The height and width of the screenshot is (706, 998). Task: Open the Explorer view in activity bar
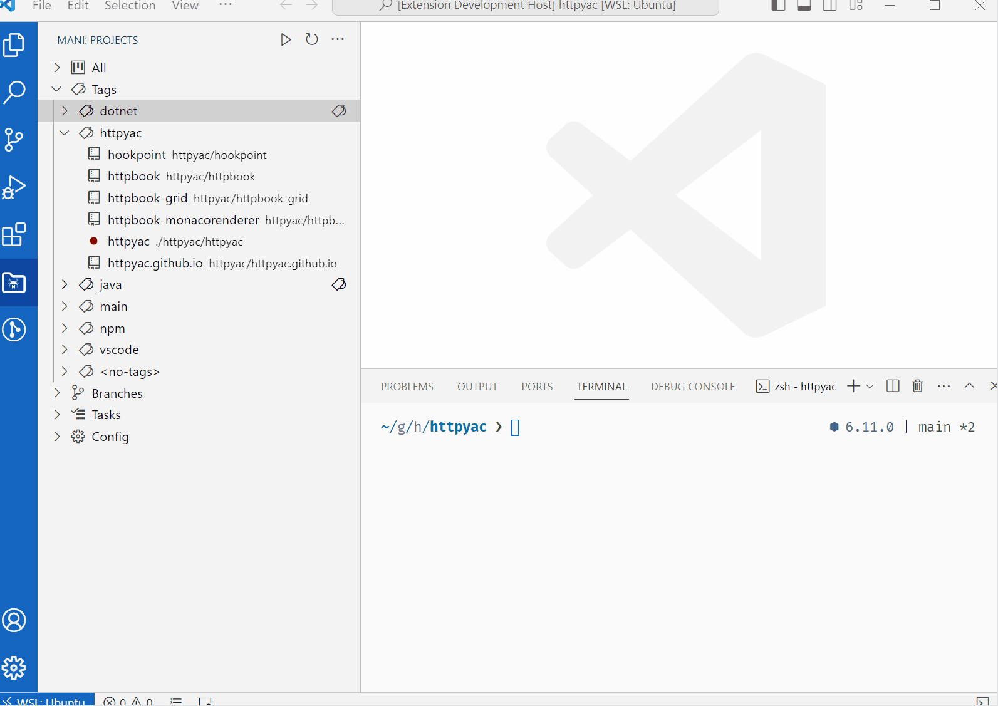14,45
